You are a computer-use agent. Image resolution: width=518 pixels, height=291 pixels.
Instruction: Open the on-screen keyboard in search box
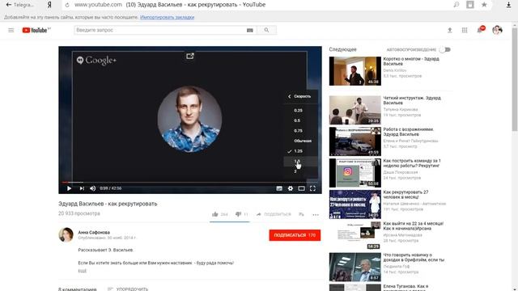coord(250,31)
